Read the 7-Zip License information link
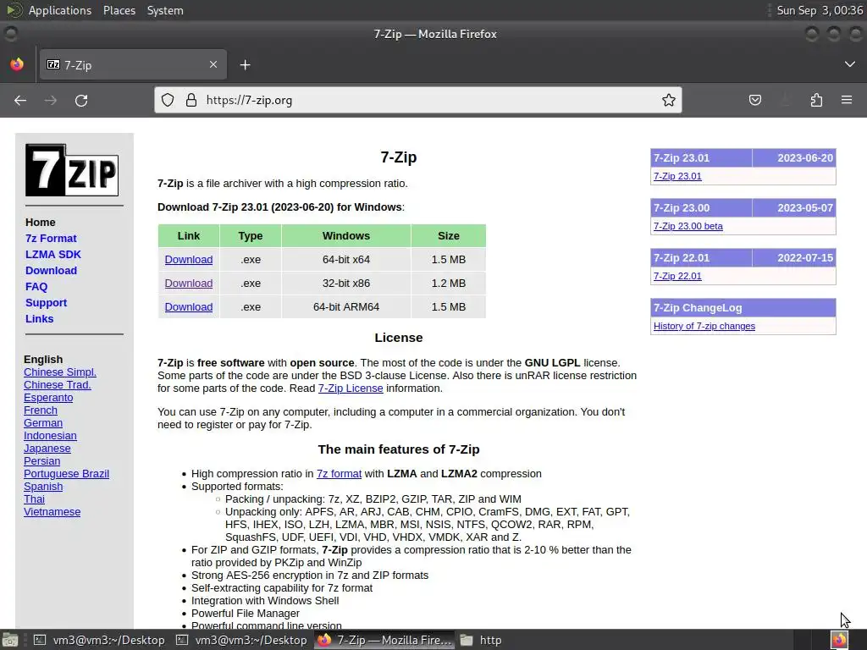This screenshot has width=867, height=650. click(351, 388)
